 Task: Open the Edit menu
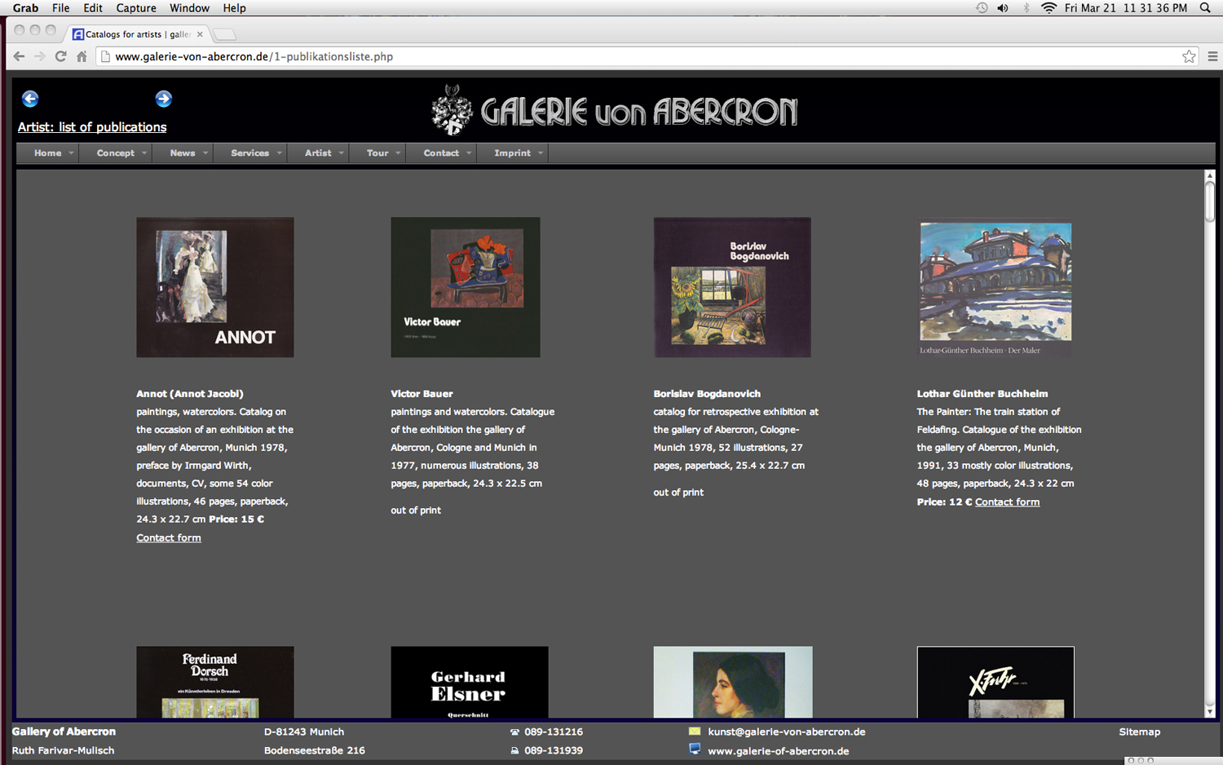pos(93,7)
